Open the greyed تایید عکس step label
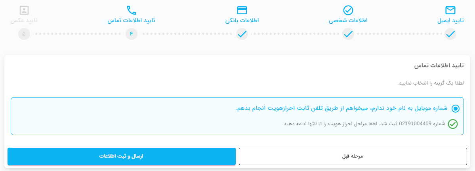Image resolution: width=475 pixels, height=171 pixels. pyautogui.click(x=24, y=21)
